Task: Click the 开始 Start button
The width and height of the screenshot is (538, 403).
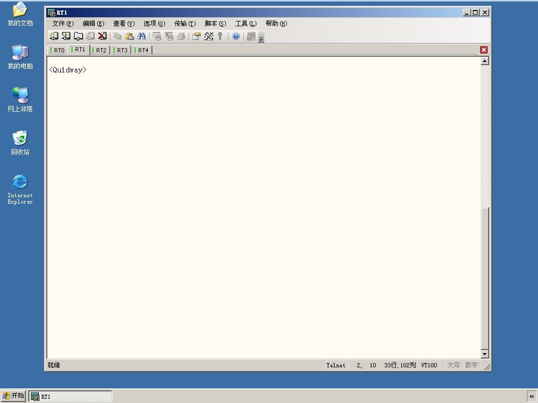Action: pos(13,396)
